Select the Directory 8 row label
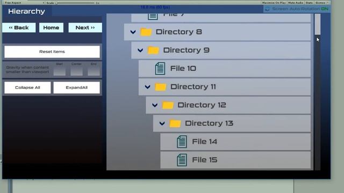The width and height of the screenshot is (344, 193). pos(179,32)
